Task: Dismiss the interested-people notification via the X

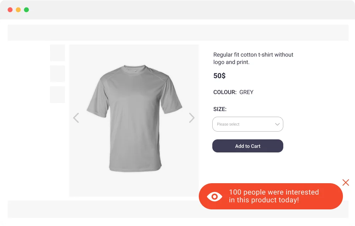Action: tap(345, 182)
